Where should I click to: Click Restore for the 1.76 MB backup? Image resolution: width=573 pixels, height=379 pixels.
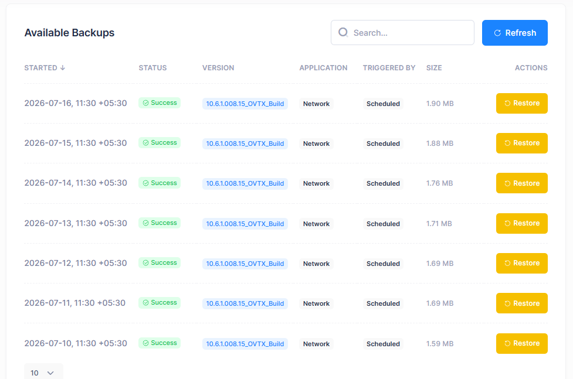click(x=521, y=183)
